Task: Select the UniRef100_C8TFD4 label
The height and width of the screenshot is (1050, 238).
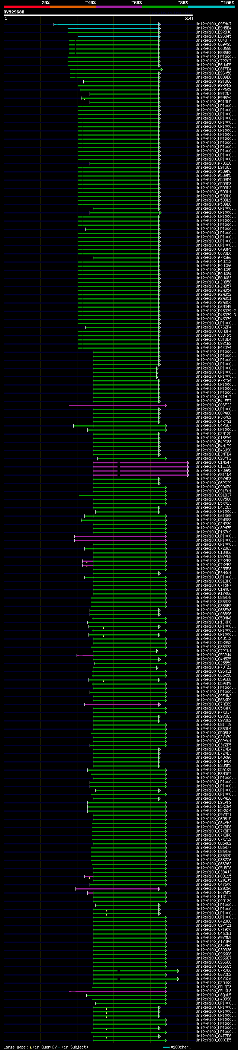Action: click(x=213, y=69)
